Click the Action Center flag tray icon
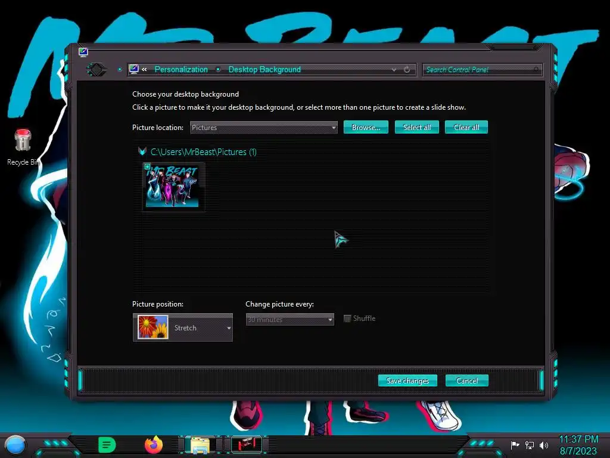Viewport: 610px width, 458px height. 515,445
